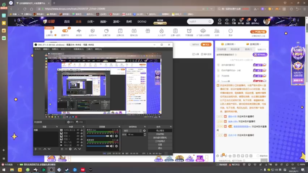
Task: Open OBS mic audio settings gear
Action: pyautogui.click(x=117, y=136)
